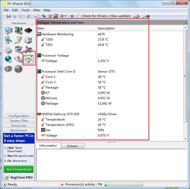190x189 pixels.
Task: Select the grey power supply box icon
Action: tap(8, 69)
